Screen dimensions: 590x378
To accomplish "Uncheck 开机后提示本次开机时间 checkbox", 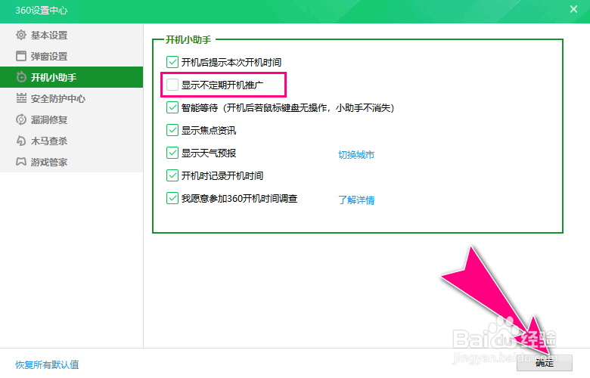I will click(172, 62).
